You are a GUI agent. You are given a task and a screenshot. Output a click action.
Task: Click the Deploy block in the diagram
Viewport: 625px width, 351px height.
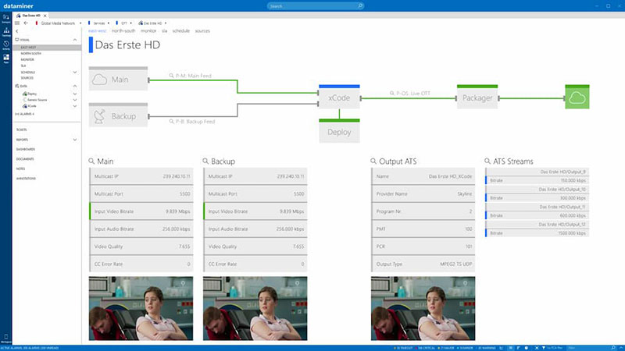(339, 131)
